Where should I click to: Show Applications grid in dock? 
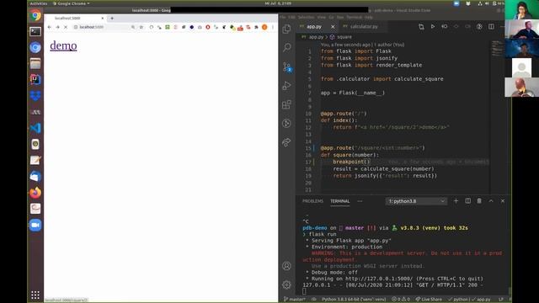pyautogui.click(x=35, y=295)
